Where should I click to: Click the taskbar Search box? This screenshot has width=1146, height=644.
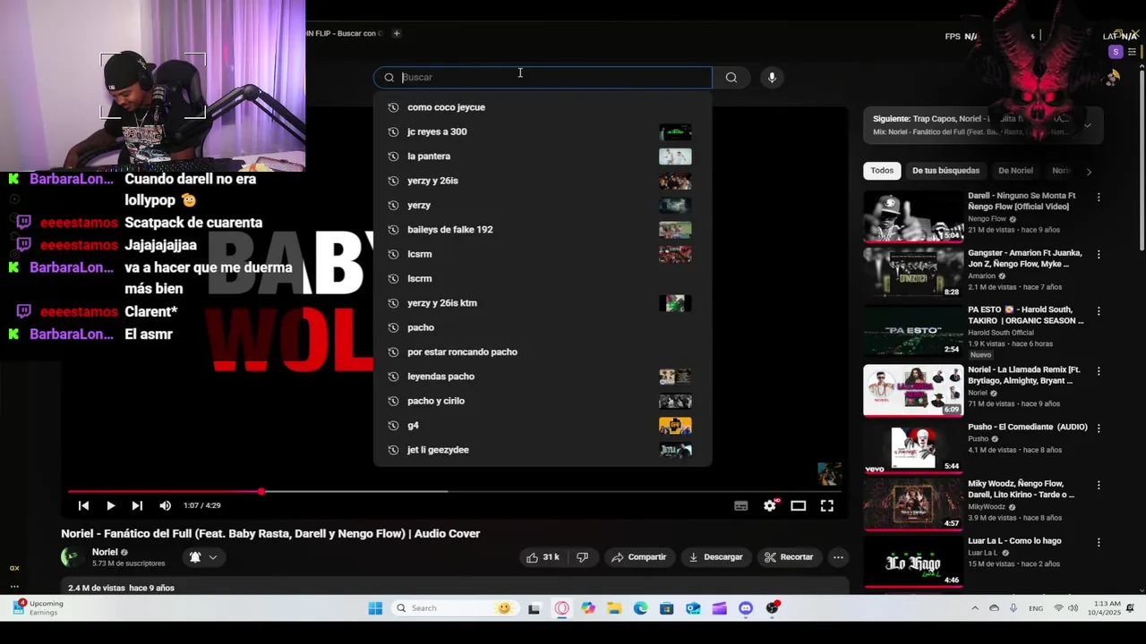(x=455, y=608)
